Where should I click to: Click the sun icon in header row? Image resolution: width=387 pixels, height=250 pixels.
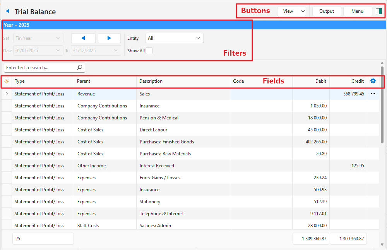tap(7, 81)
